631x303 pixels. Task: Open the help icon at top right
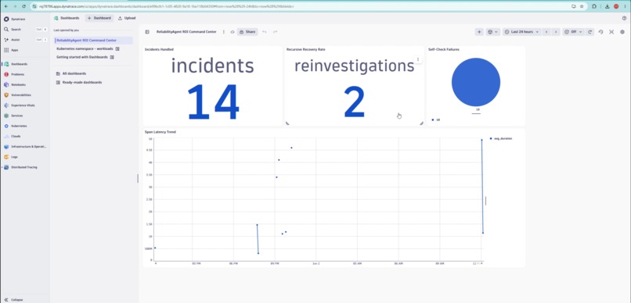click(624, 18)
